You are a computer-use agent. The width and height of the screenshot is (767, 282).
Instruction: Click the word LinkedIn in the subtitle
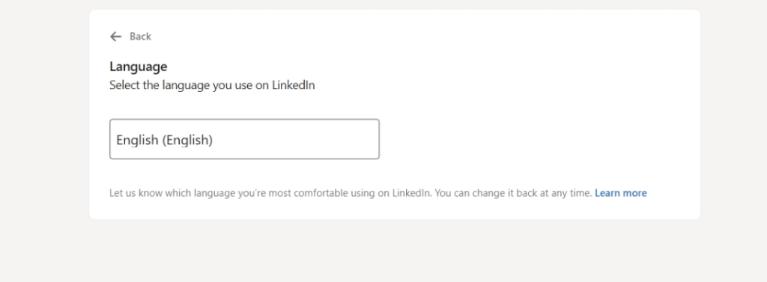294,85
